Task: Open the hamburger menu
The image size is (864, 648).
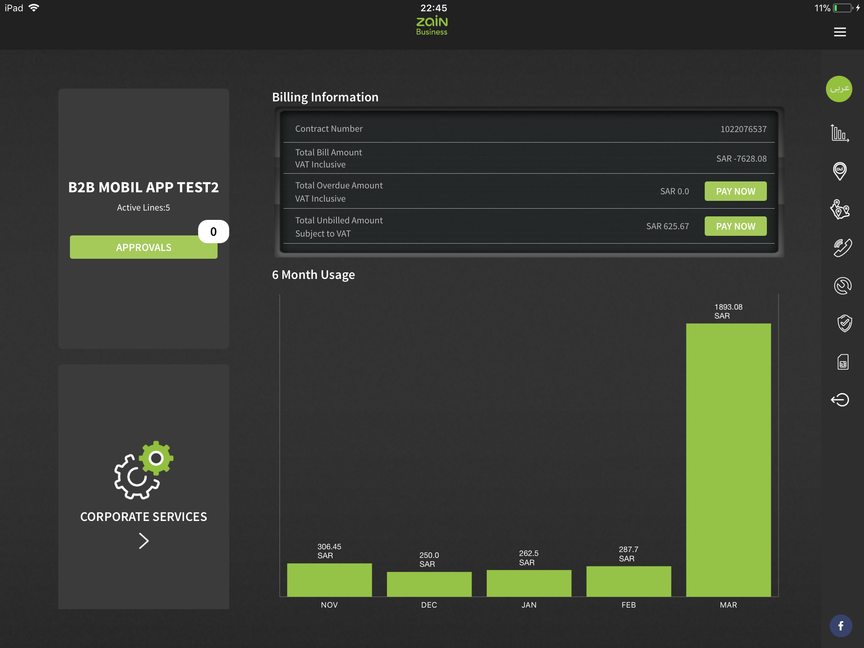Action: [x=840, y=32]
